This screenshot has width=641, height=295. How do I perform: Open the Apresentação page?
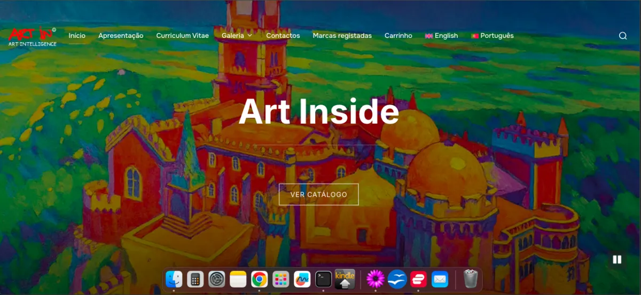[x=121, y=36]
